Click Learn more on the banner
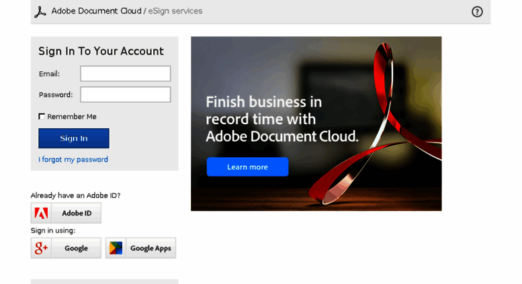Viewport: 522px width, 284px height. (247, 167)
